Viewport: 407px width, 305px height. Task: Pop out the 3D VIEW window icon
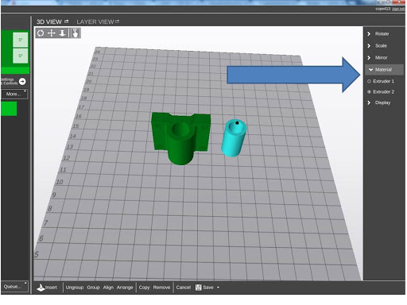click(x=67, y=21)
